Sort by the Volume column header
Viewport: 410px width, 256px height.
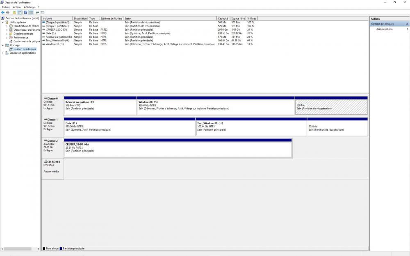pyautogui.click(x=57, y=18)
